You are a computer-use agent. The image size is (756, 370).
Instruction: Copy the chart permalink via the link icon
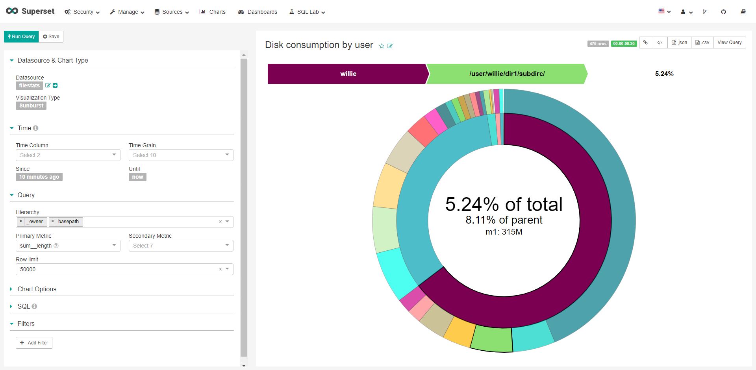pos(645,43)
